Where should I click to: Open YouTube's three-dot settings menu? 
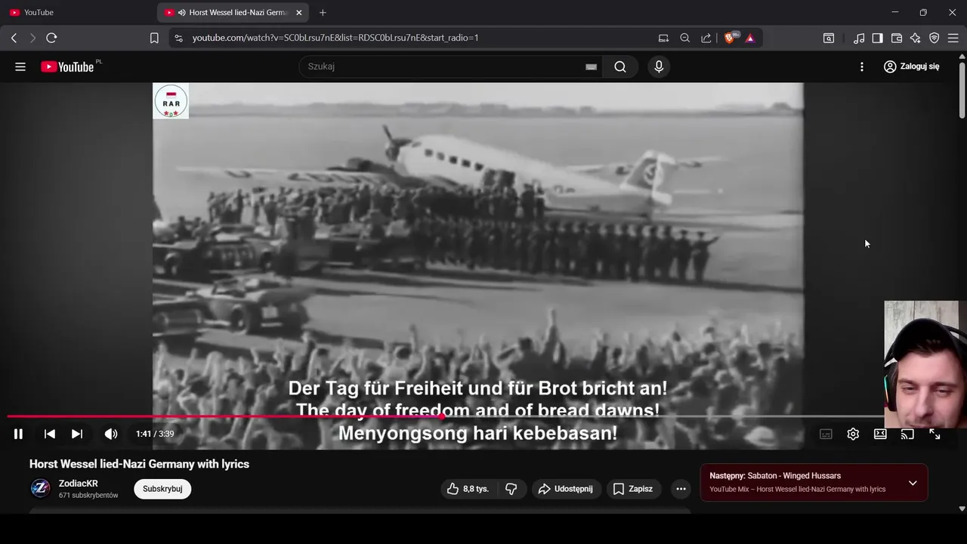862,66
